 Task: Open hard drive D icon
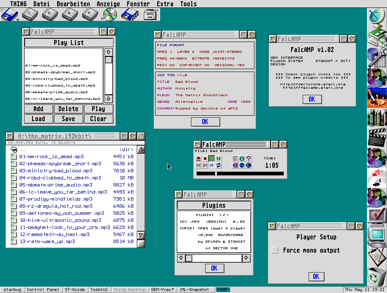click(x=50, y=14)
